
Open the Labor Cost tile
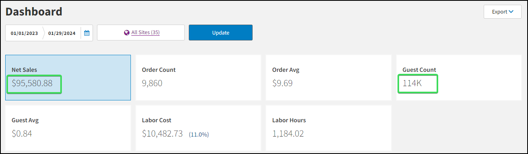click(198, 128)
